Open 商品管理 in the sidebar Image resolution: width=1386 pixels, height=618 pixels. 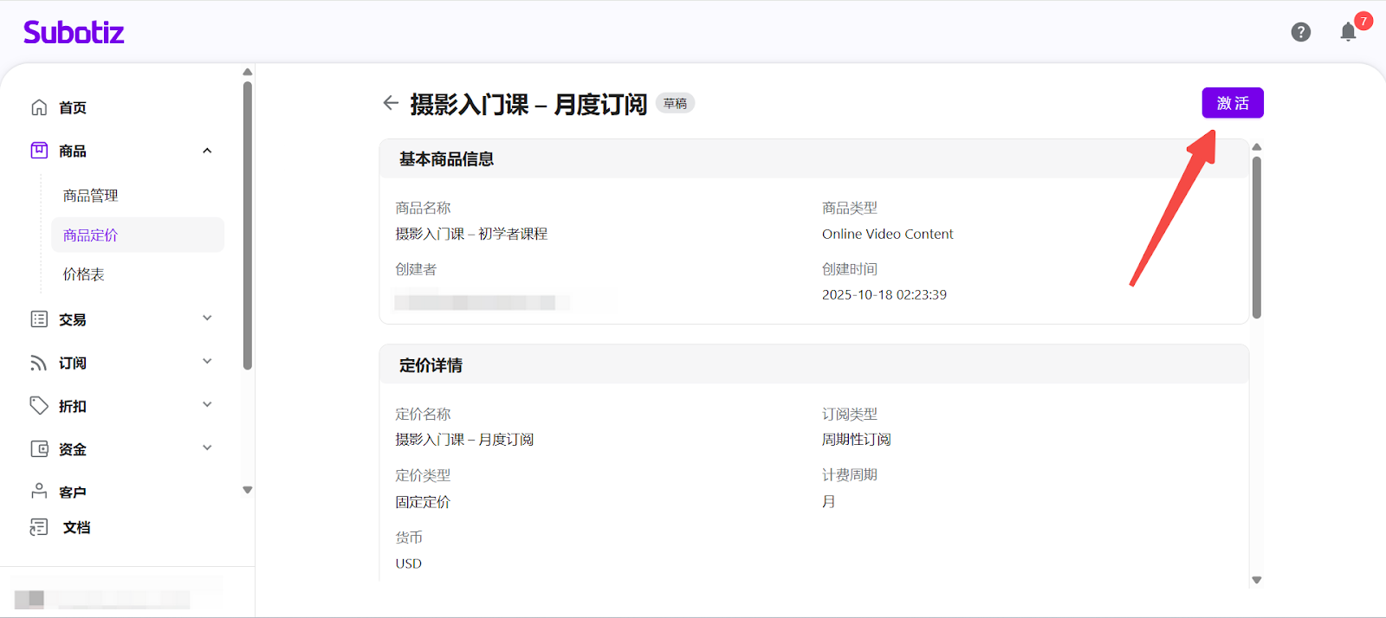click(x=90, y=196)
